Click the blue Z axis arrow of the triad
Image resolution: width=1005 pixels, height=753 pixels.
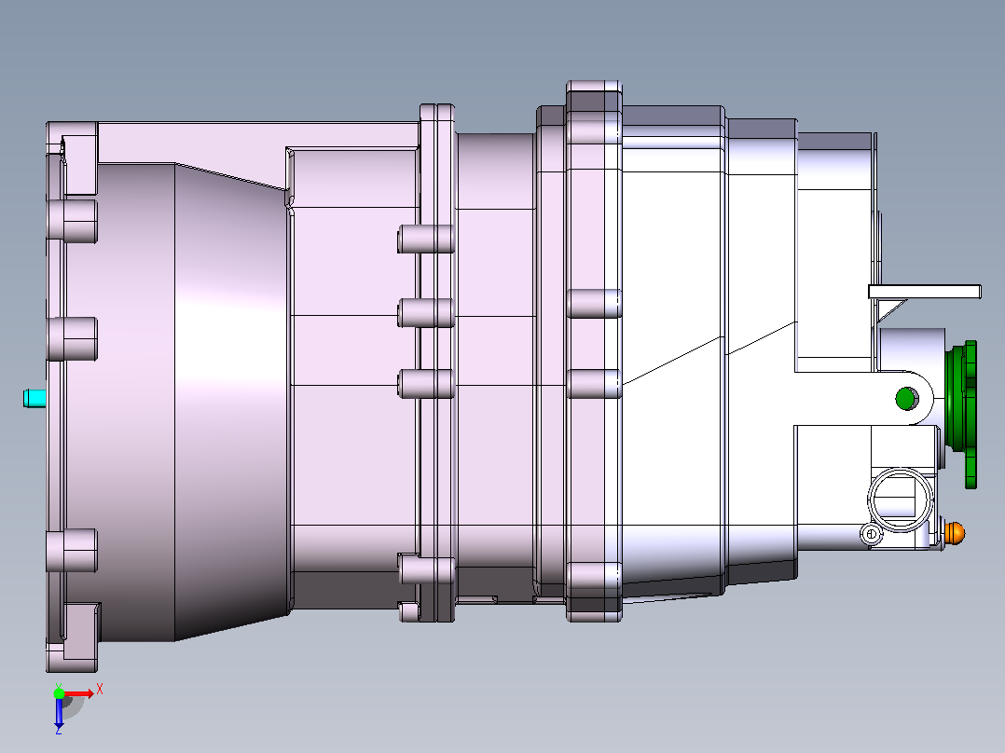pos(59,711)
